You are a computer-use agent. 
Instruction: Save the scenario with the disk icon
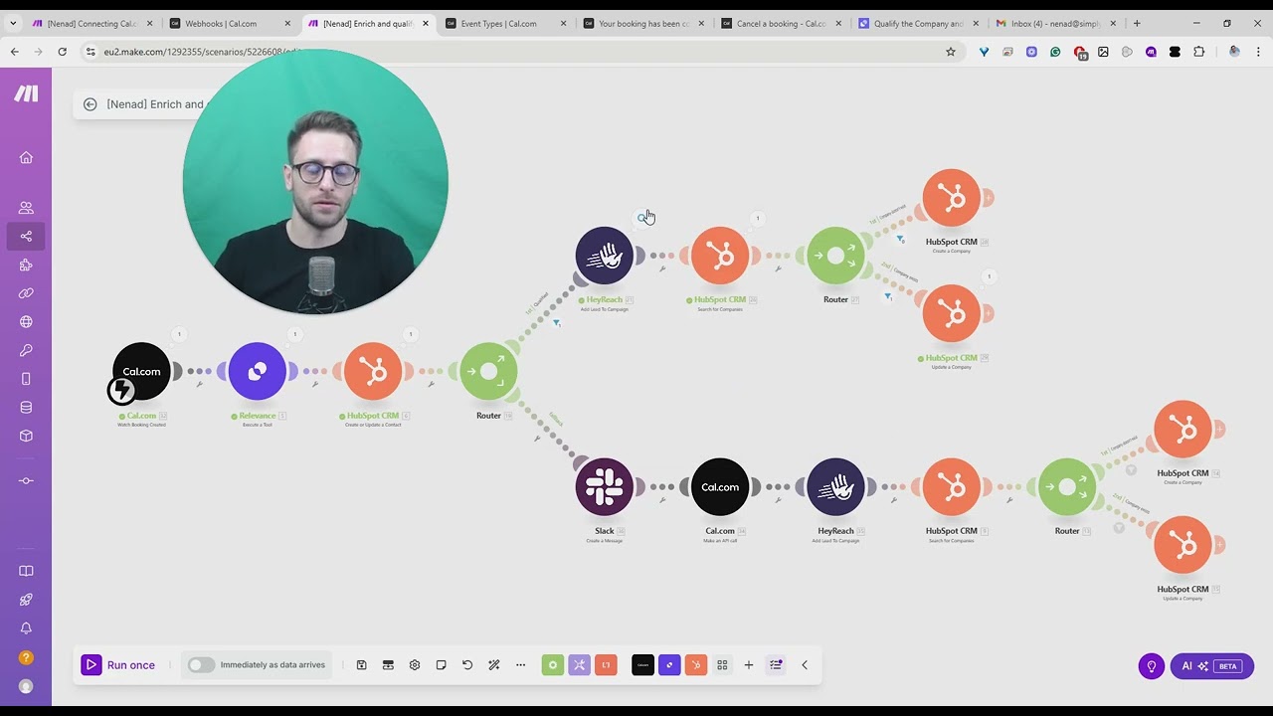pyautogui.click(x=361, y=665)
